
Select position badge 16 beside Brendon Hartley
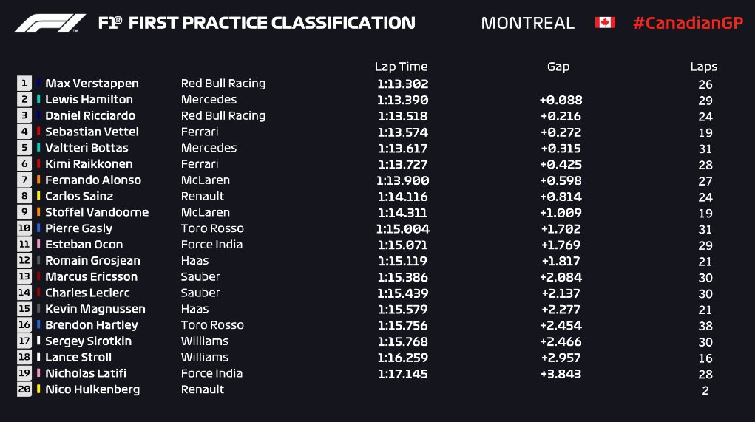(24, 325)
